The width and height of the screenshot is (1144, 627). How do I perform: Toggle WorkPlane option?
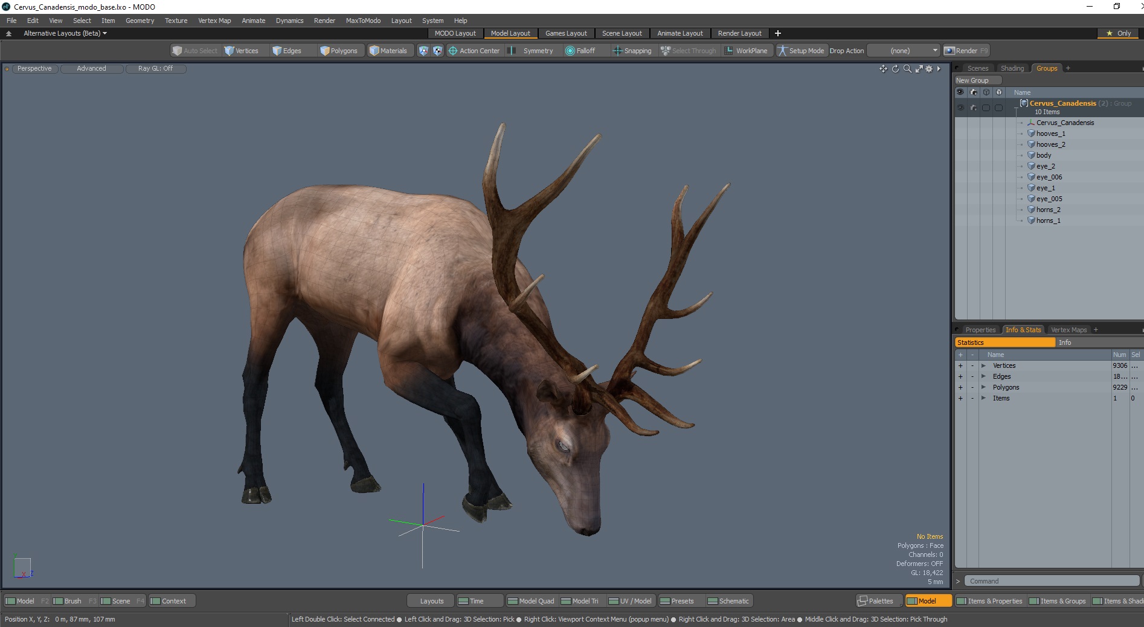point(747,51)
